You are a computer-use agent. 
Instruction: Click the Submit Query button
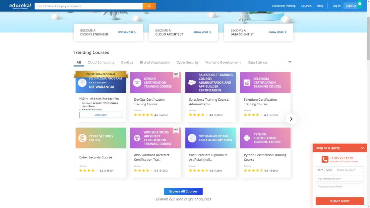(x=339, y=201)
